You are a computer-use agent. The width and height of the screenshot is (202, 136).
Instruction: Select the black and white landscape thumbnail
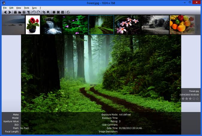coord(155,25)
